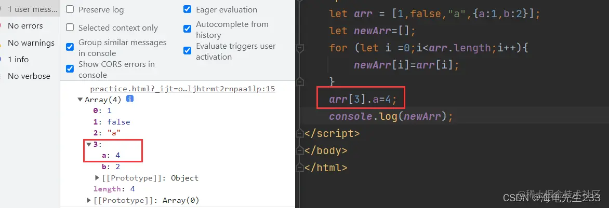Fold the for loop in code gutter

click(x=300, y=48)
